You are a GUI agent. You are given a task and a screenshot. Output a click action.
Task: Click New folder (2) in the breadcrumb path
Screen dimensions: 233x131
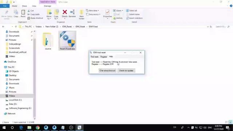[x=52, y=27]
